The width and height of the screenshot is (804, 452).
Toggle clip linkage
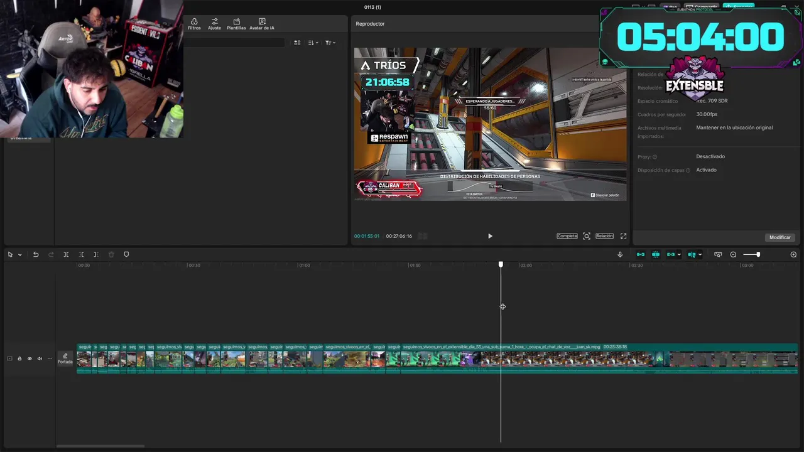671,254
